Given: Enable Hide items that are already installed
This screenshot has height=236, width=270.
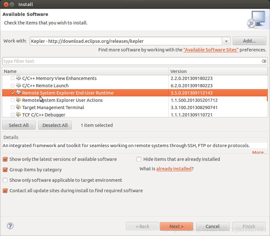Looking at the screenshot, I should (x=139, y=159).
